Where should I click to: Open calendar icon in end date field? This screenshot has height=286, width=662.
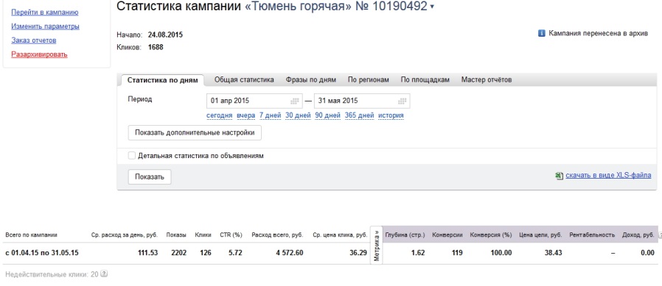tap(403, 101)
